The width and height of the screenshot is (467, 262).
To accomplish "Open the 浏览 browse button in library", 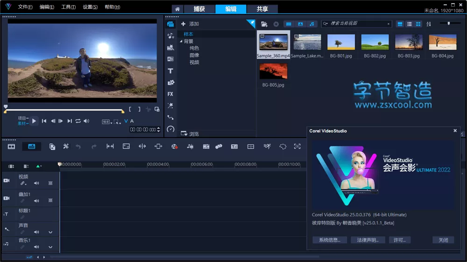I will point(190,134).
